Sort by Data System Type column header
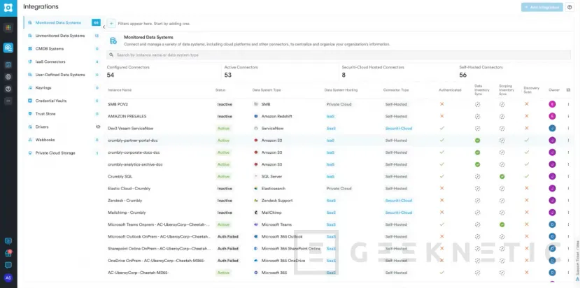This screenshot has width=580, height=288. [267, 90]
